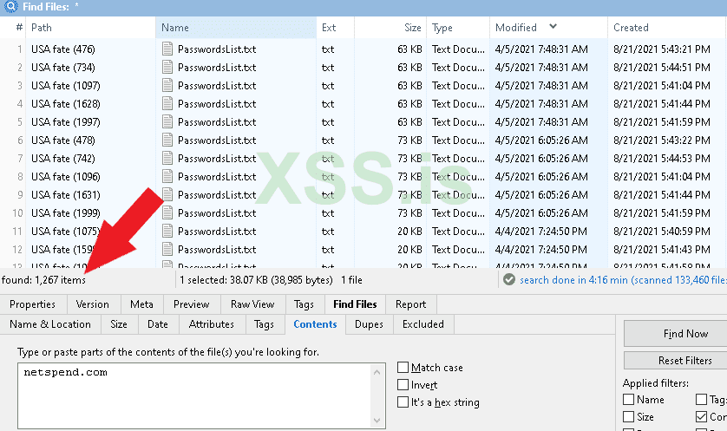Click file icon in USA fate (1997) row
727x431 pixels.
(x=167, y=122)
